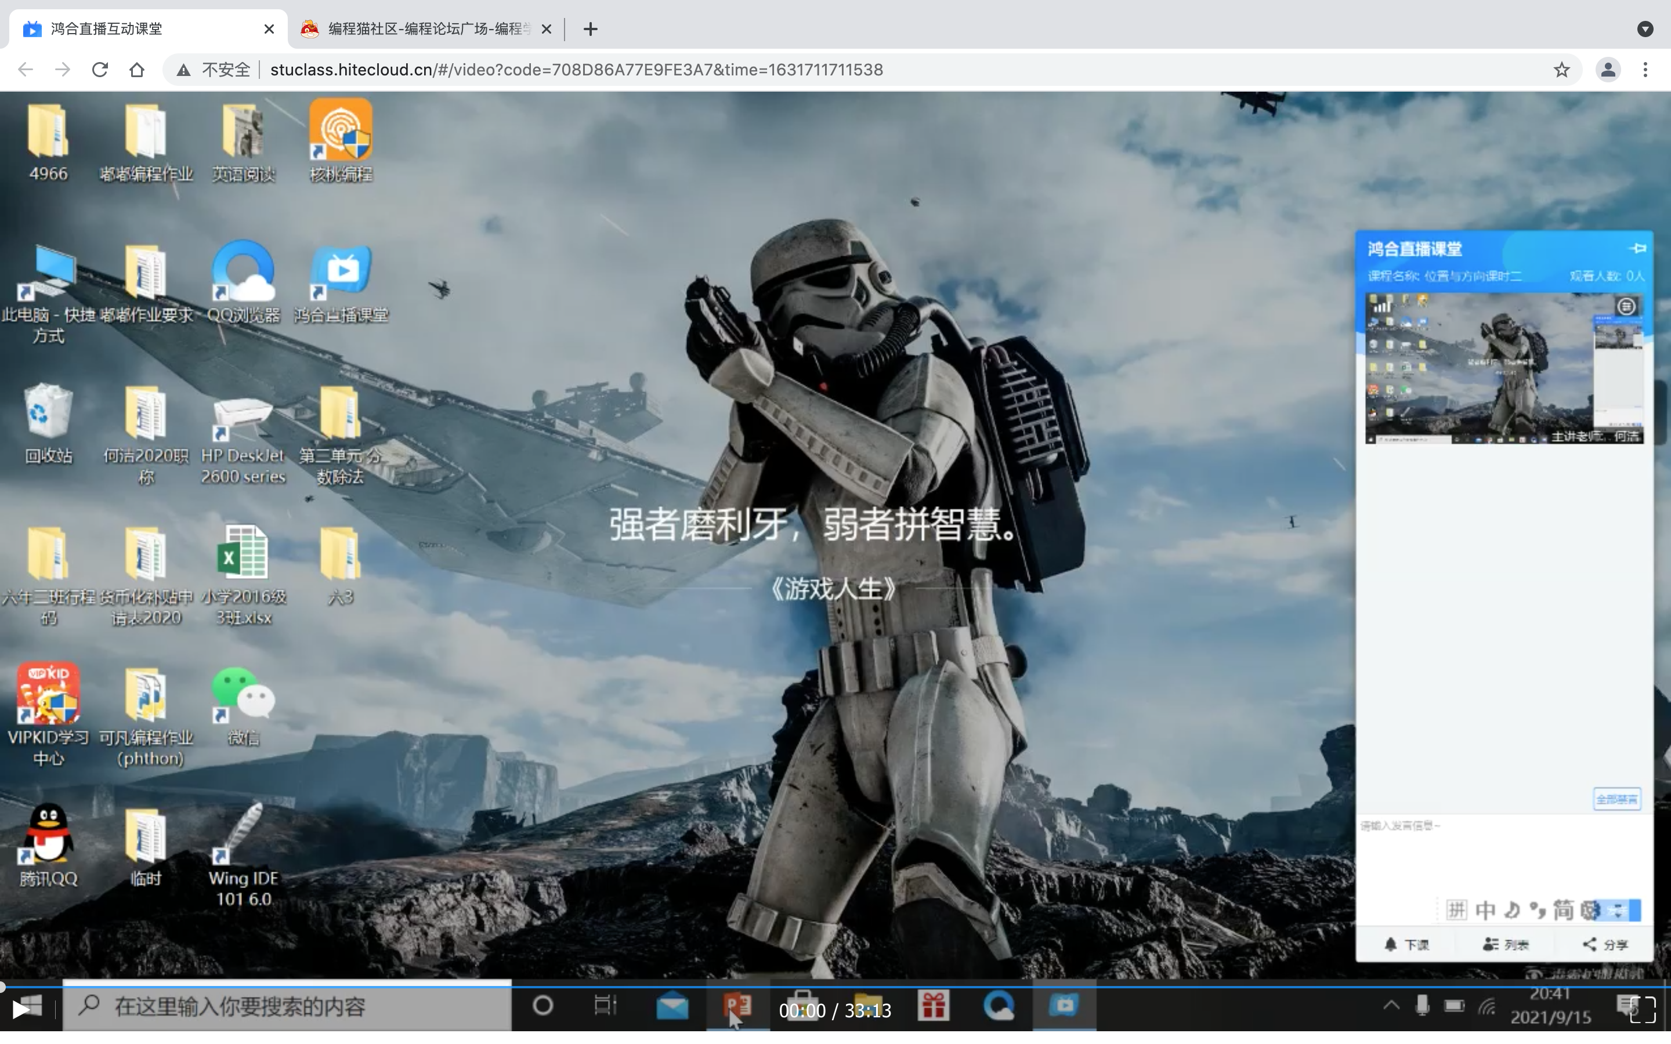Open the Chrome three-dot menu
Image resolution: width=1671 pixels, height=1044 pixels.
[x=1645, y=70]
